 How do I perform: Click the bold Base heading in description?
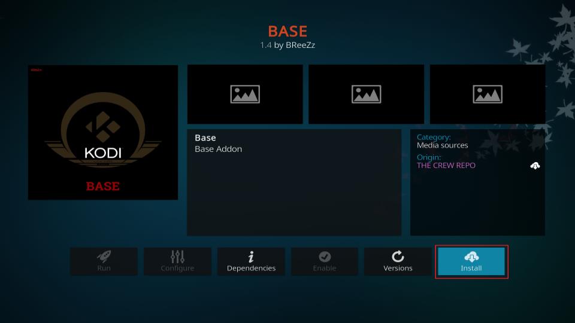(x=205, y=138)
